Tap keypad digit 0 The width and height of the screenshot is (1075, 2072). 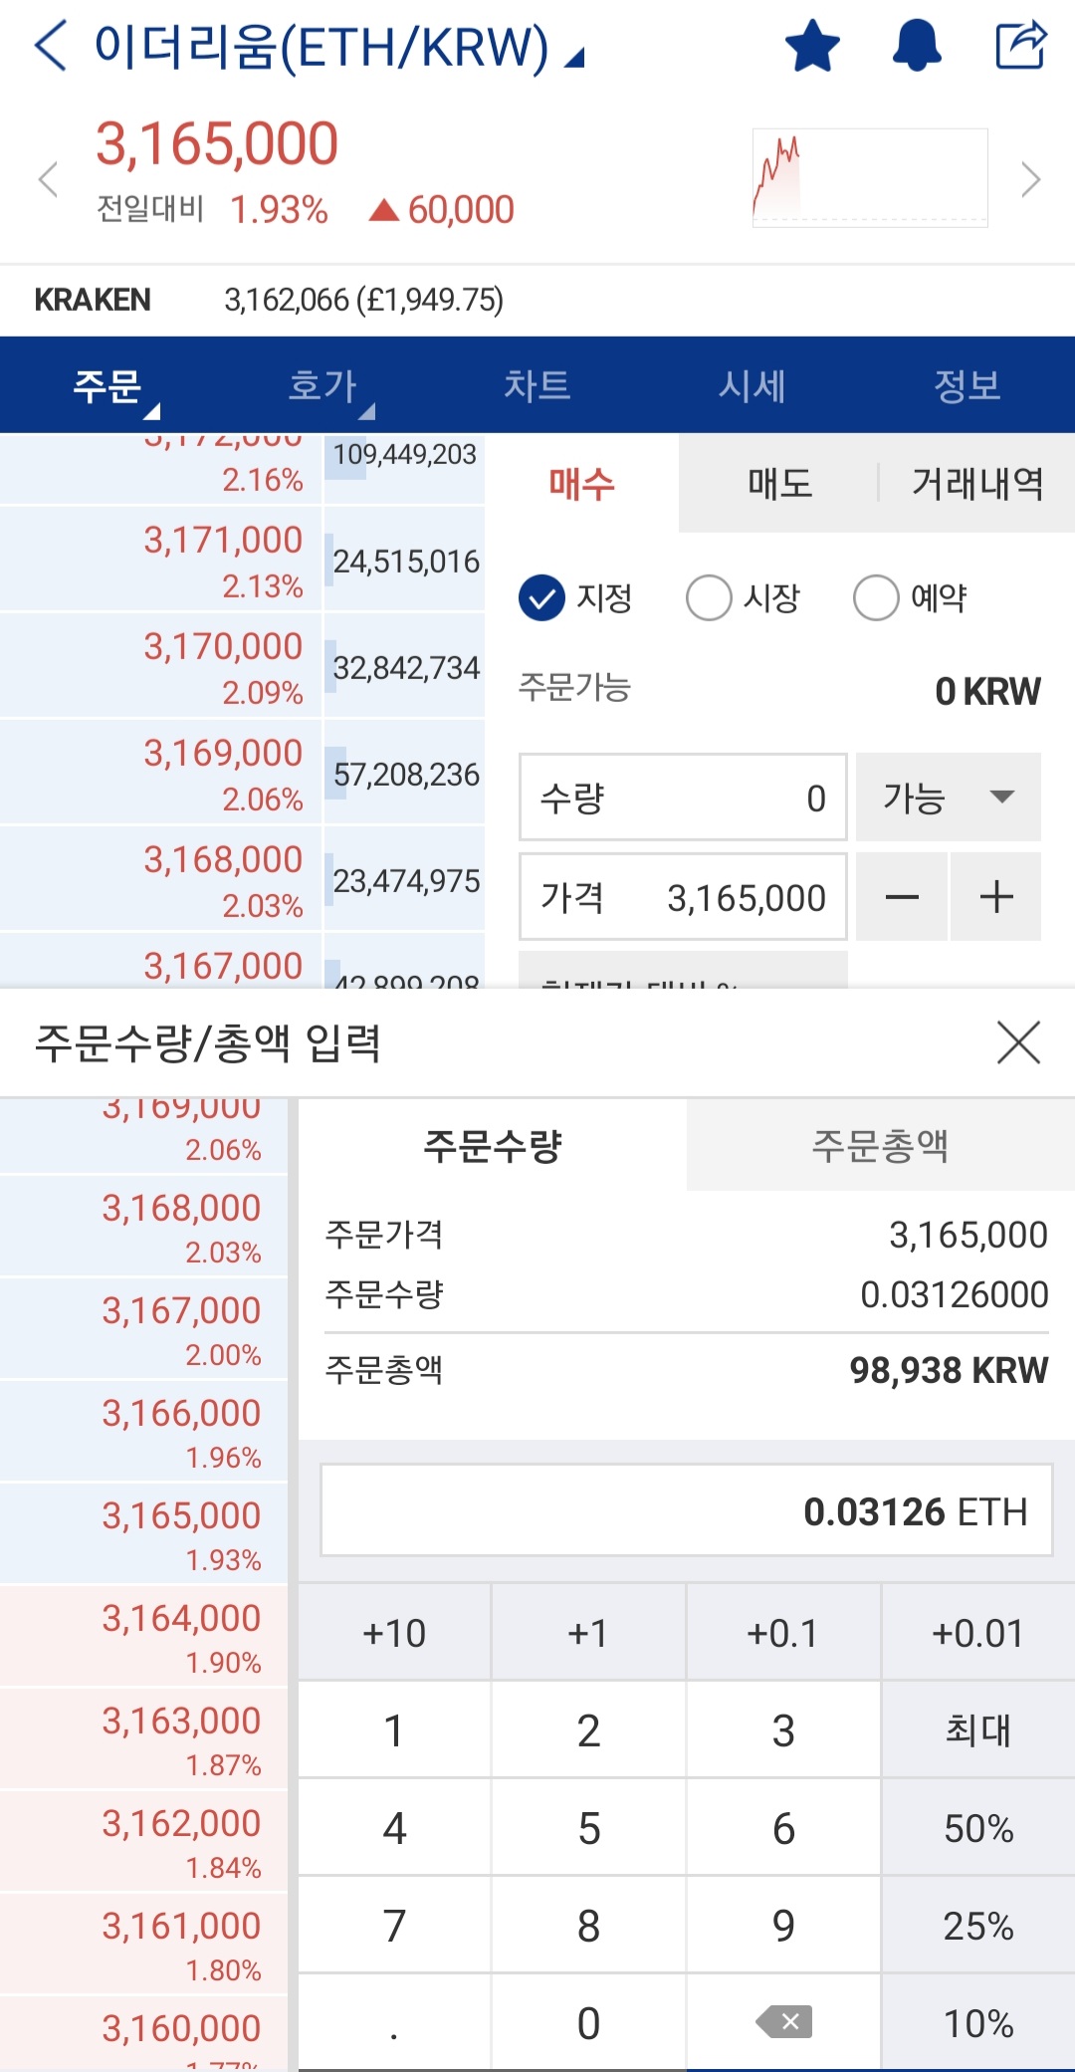tap(588, 2022)
